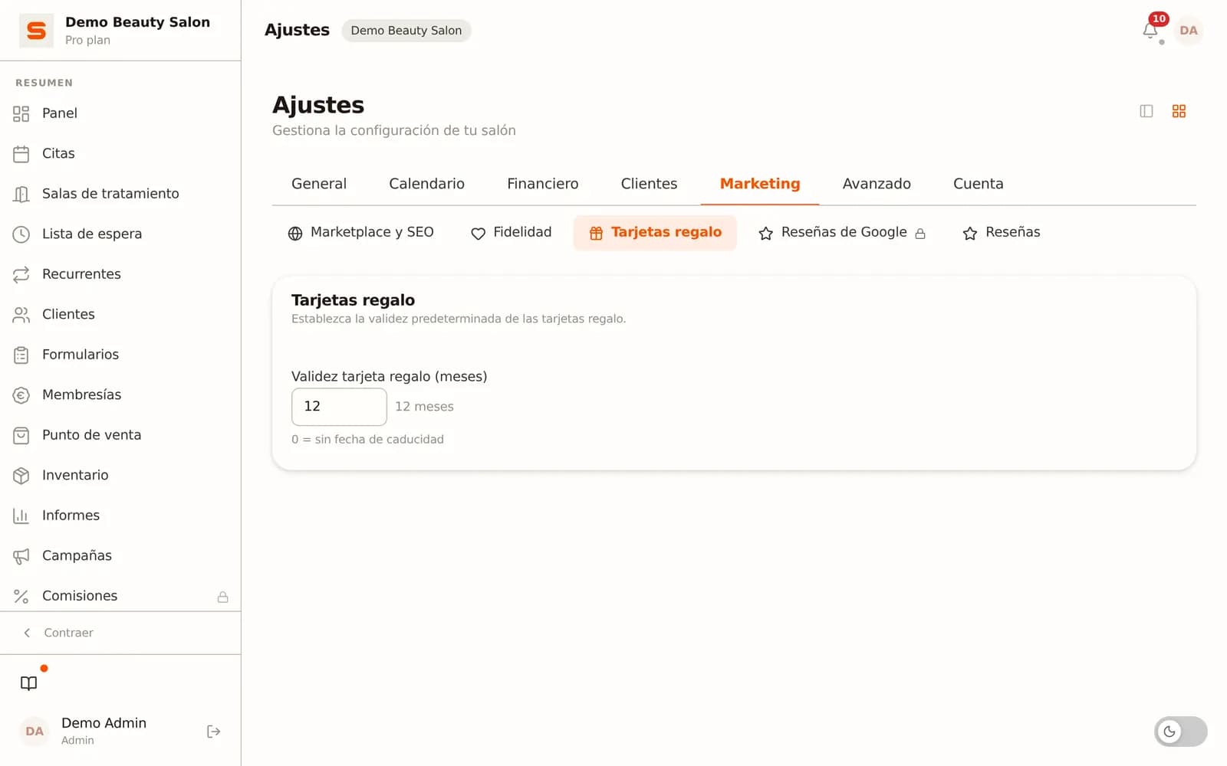Toggle dark mode switch

[1180, 732]
